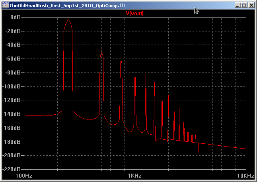
Task: Close the FFT plot window
Action: 251,5
